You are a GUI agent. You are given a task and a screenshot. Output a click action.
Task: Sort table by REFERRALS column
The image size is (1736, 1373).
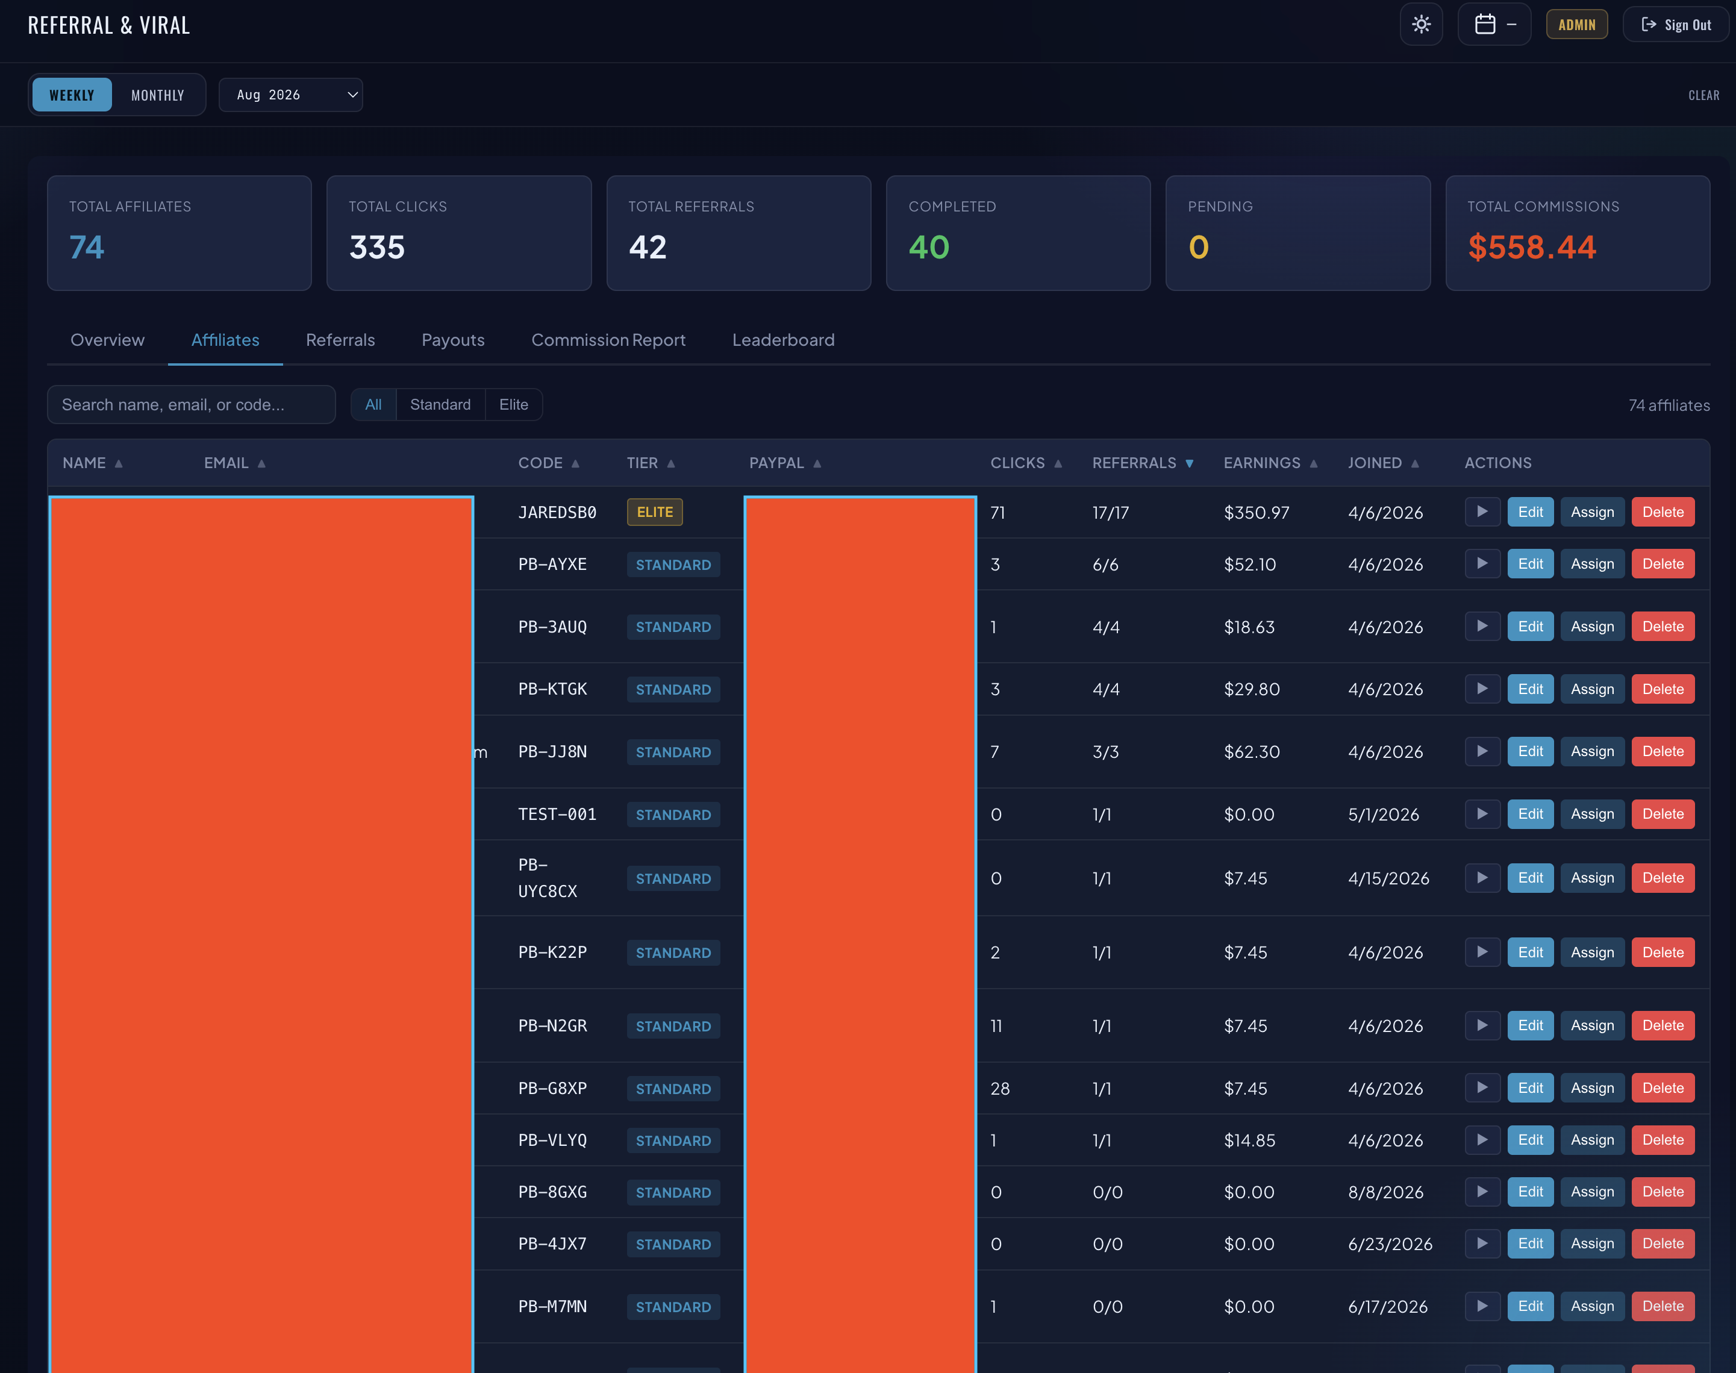tap(1143, 463)
